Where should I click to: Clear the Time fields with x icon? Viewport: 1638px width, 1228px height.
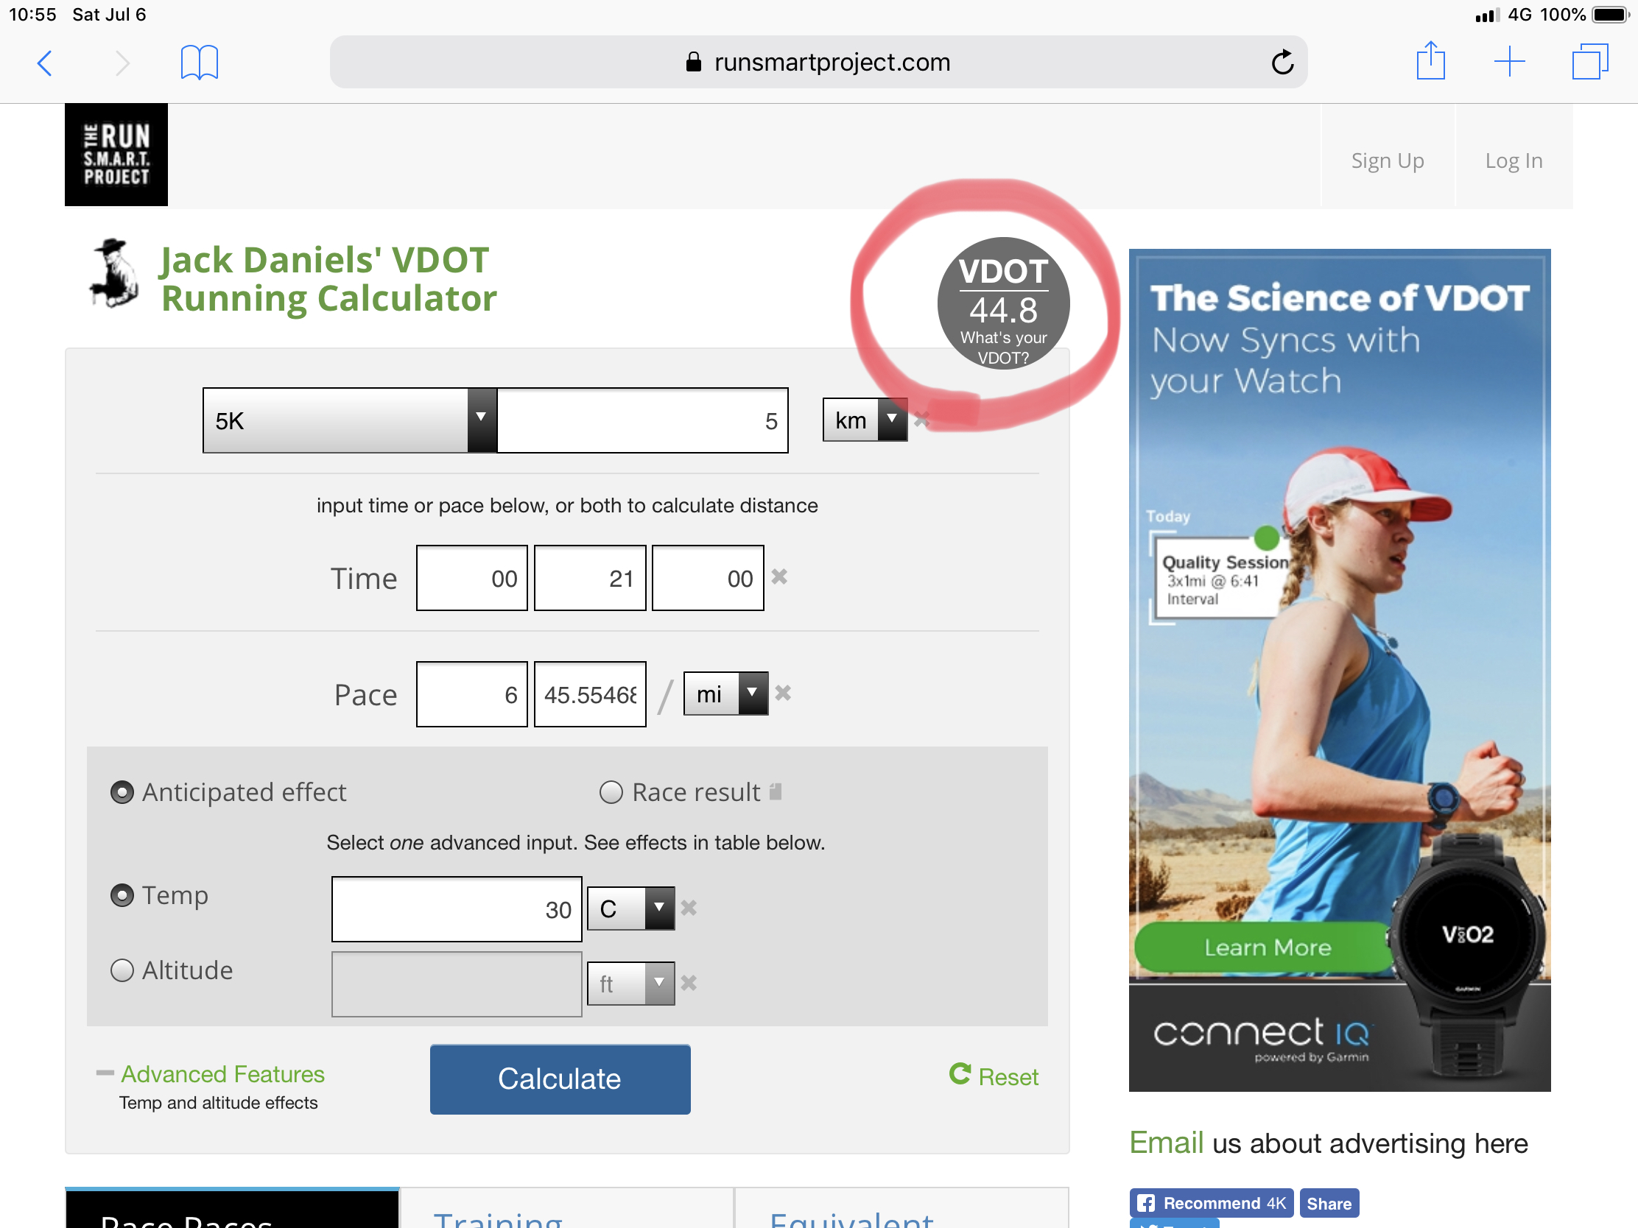(x=779, y=576)
